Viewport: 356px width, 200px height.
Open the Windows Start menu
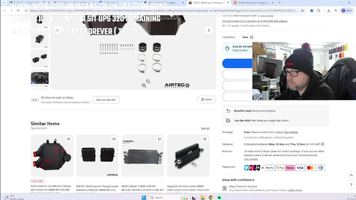144,197
